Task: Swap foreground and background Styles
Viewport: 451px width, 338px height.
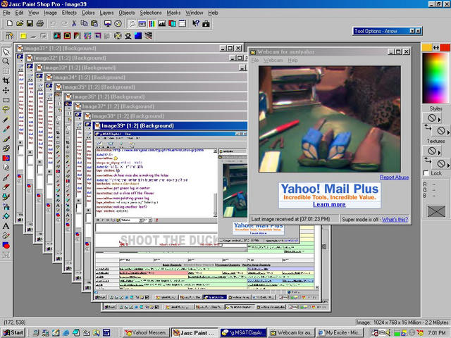Action: click(428, 127)
